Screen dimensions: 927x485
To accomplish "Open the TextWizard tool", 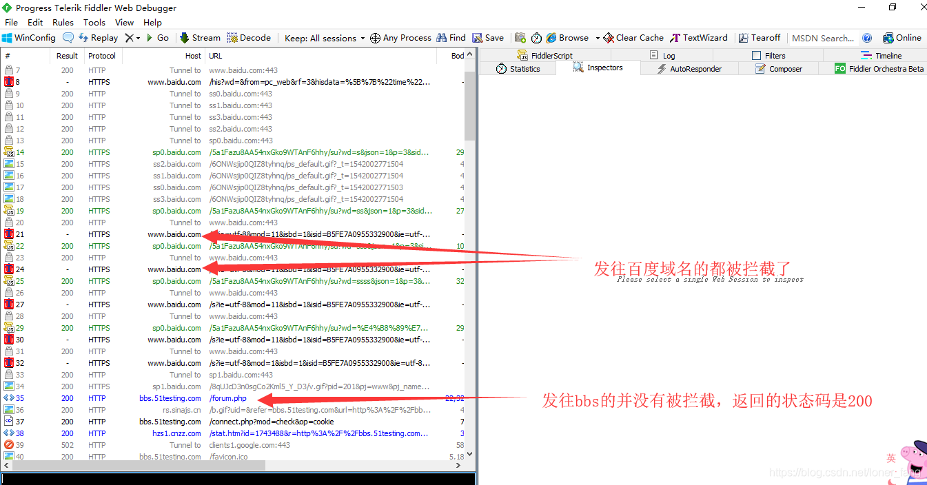I will click(x=699, y=38).
